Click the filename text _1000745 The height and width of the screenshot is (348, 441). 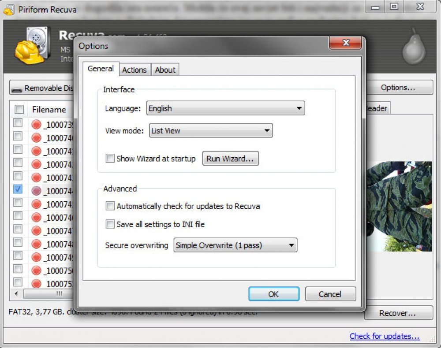point(58,204)
